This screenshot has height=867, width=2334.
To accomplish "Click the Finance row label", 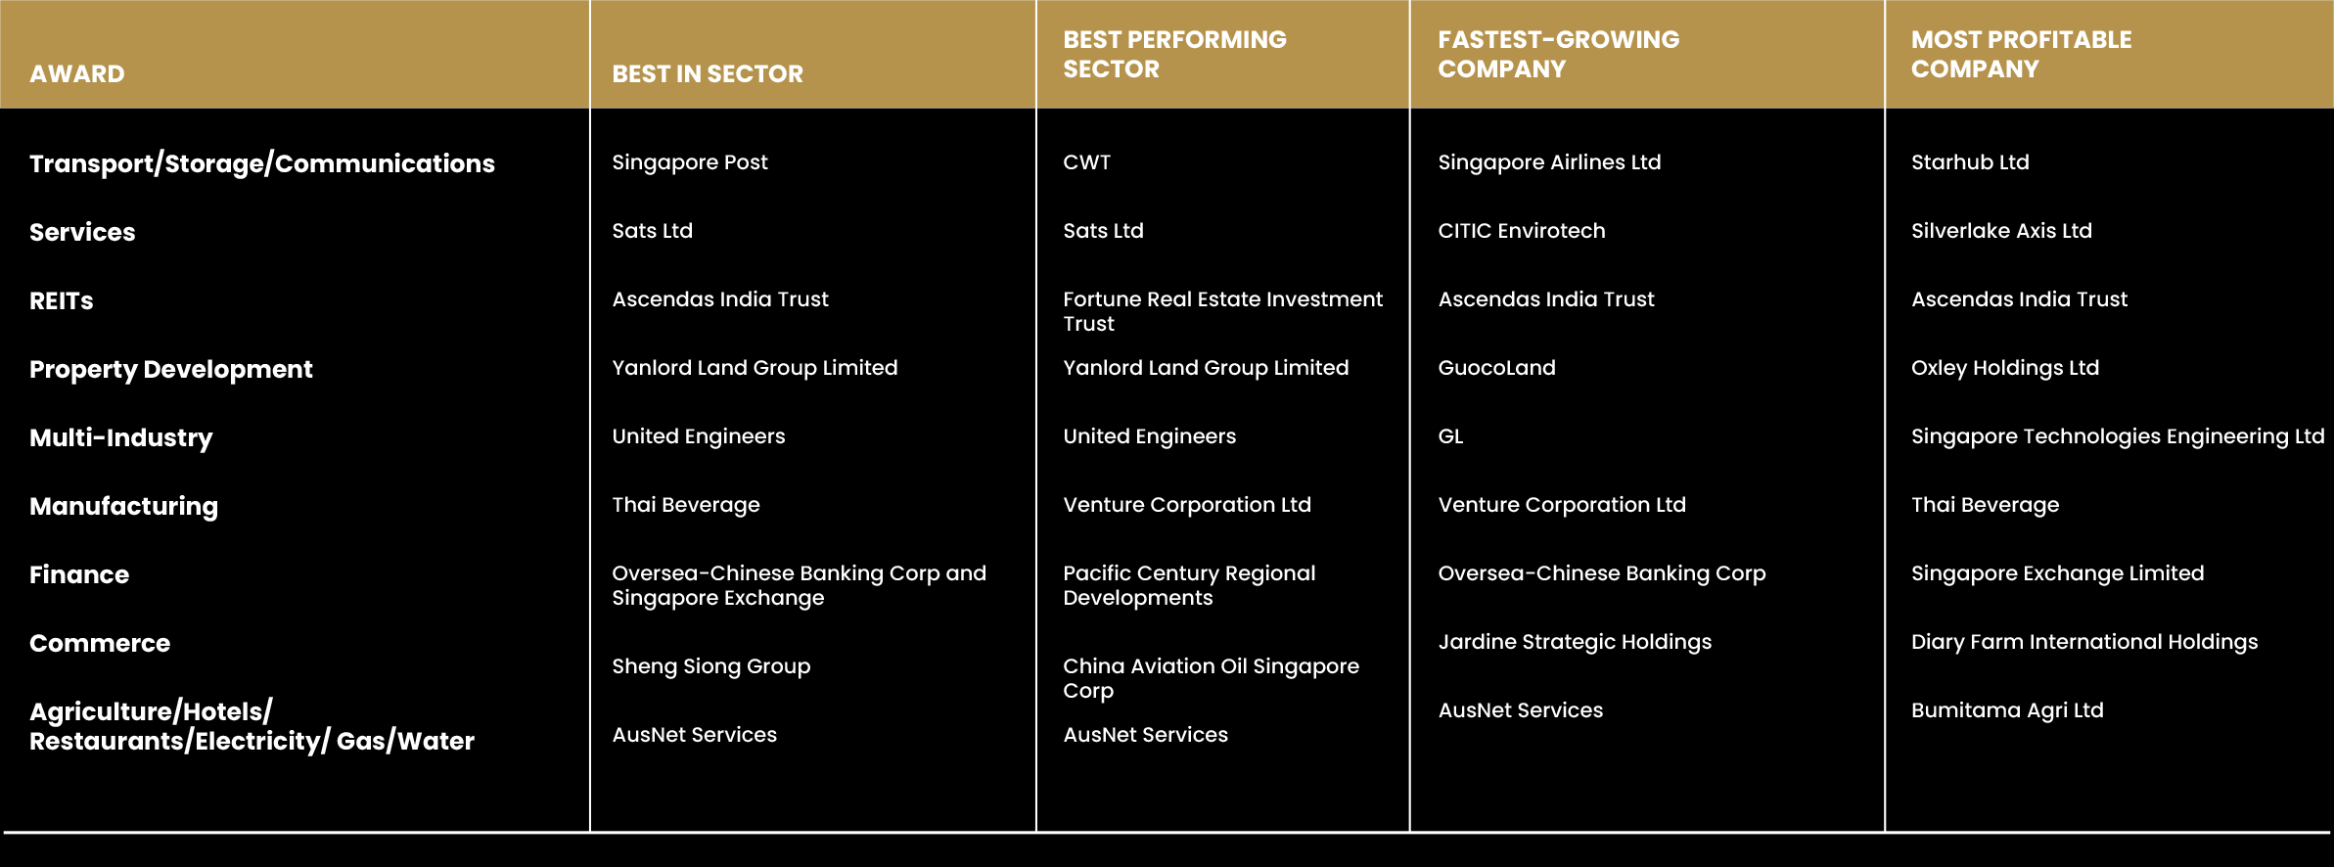I will (79, 574).
